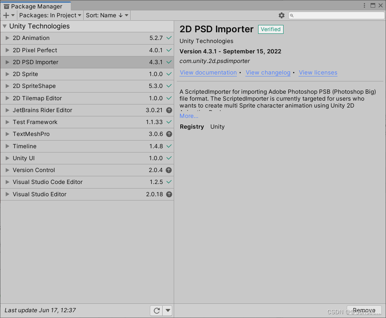
Task: Click the installed checkmark for Test Framework
Action: 169,122
